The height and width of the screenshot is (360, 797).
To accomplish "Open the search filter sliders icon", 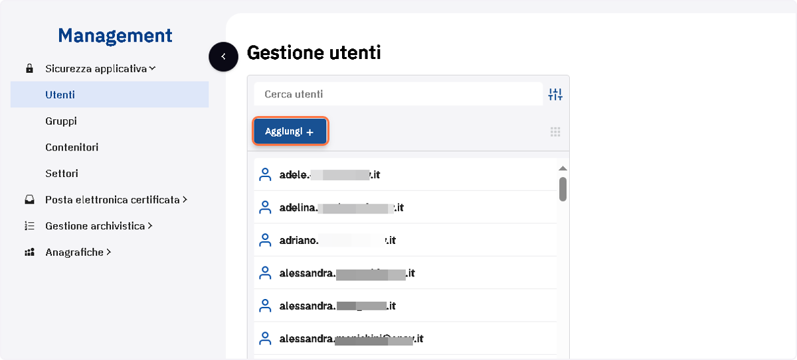I will pos(555,95).
